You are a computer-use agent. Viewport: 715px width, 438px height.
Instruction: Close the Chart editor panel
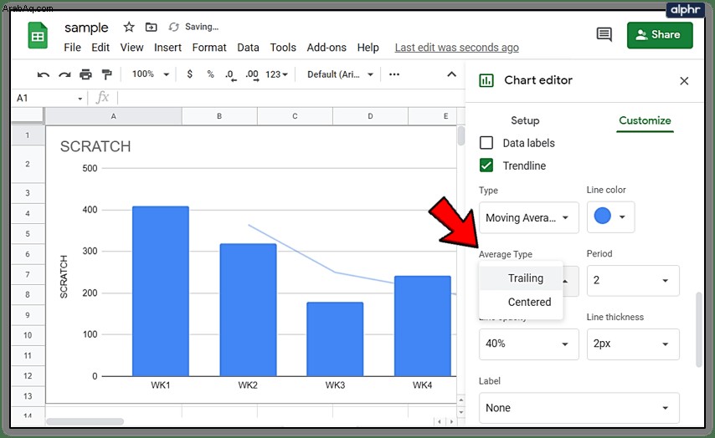(x=684, y=81)
